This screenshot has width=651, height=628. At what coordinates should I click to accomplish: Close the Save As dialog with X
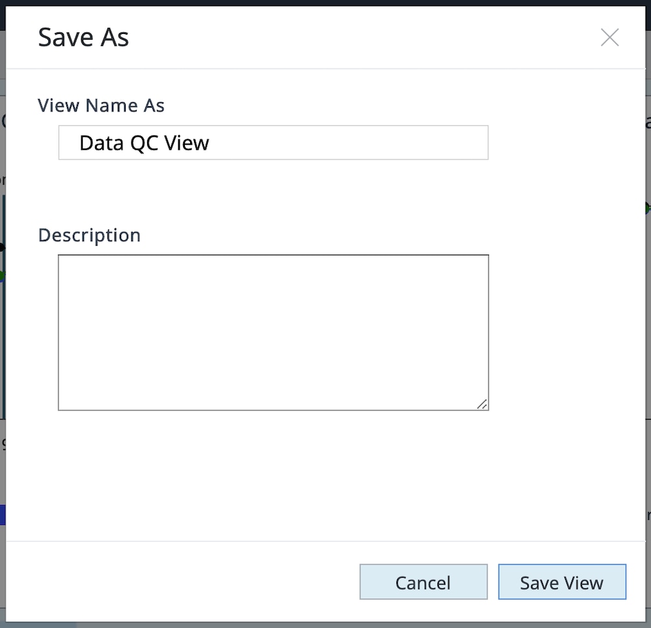609,38
